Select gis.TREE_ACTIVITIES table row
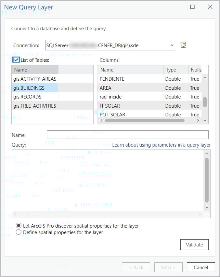This screenshot has height=277, width=220. click(52, 106)
